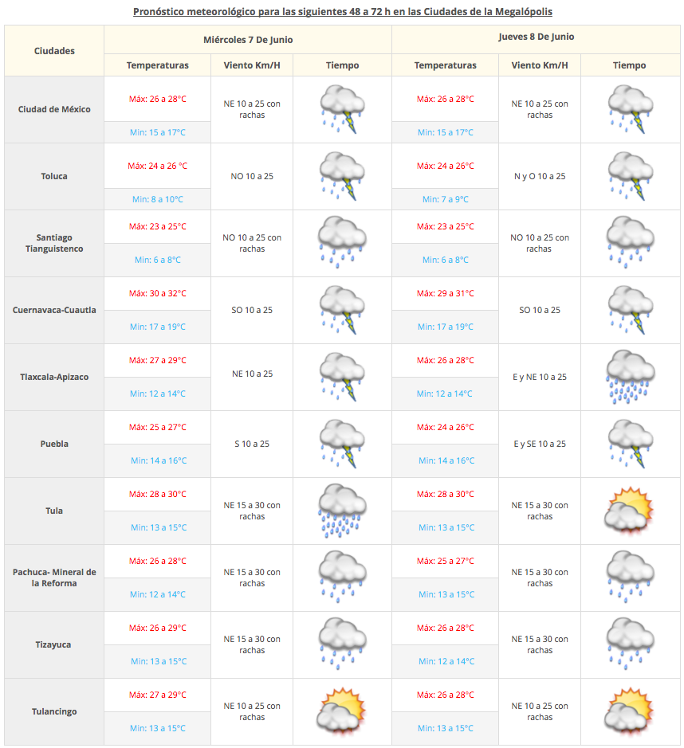Select Tulancingo's Wednesday partly sunny icon
The width and height of the screenshot is (684, 748).
342,711
